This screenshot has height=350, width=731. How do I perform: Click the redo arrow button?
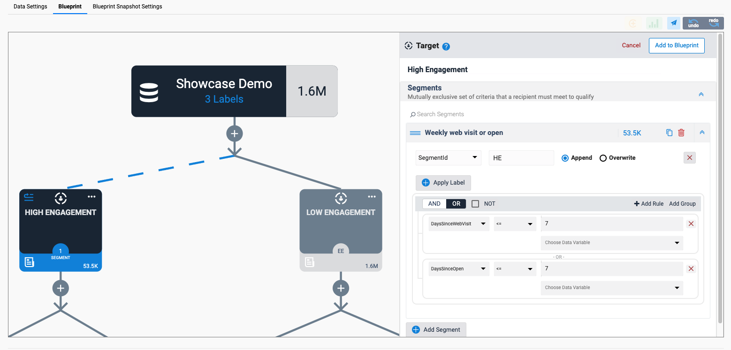click(713, 23)
